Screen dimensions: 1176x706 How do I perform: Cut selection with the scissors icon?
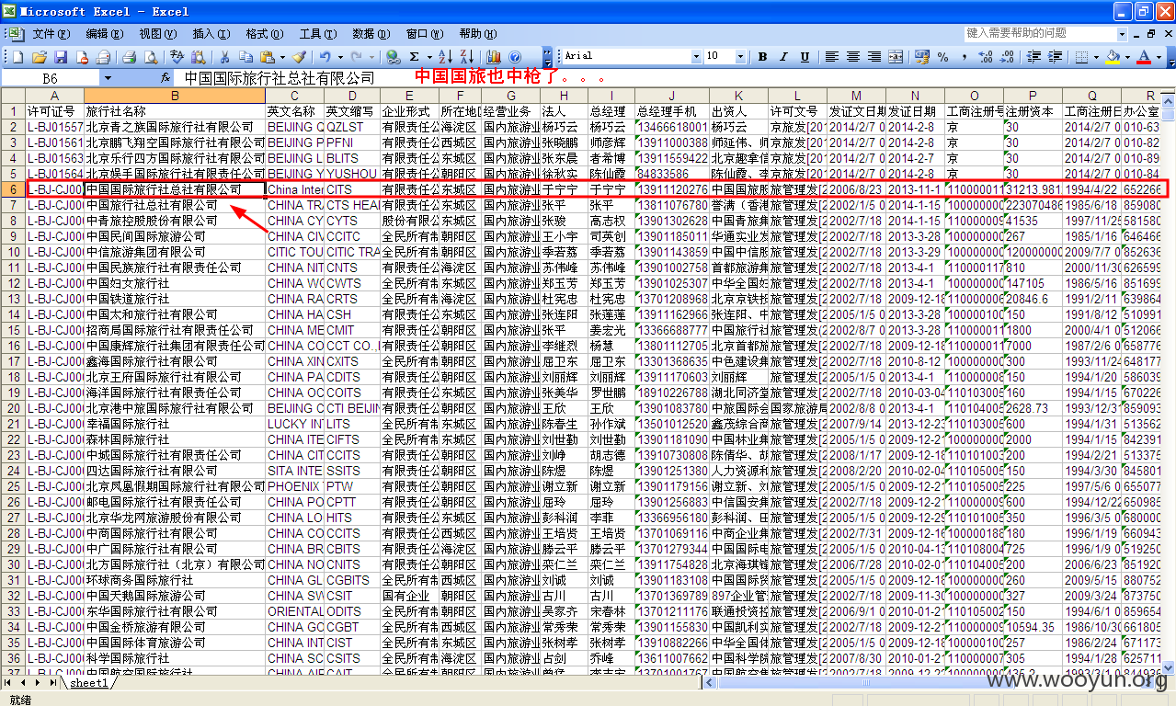click(224, 56)
